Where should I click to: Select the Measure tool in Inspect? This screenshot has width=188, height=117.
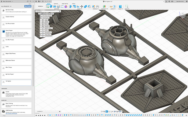(111, 6)
